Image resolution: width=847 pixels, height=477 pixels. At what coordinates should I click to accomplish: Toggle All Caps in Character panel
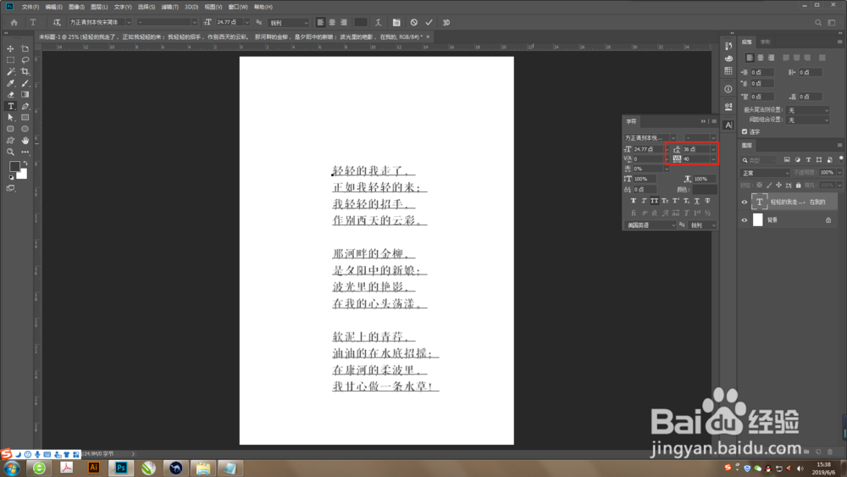(654, 201)
